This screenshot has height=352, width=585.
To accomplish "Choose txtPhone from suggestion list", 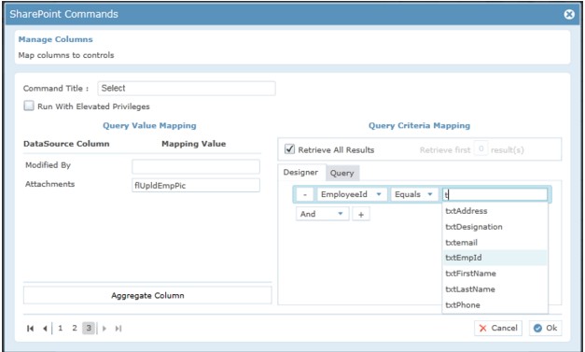I will tap(494, 304).
